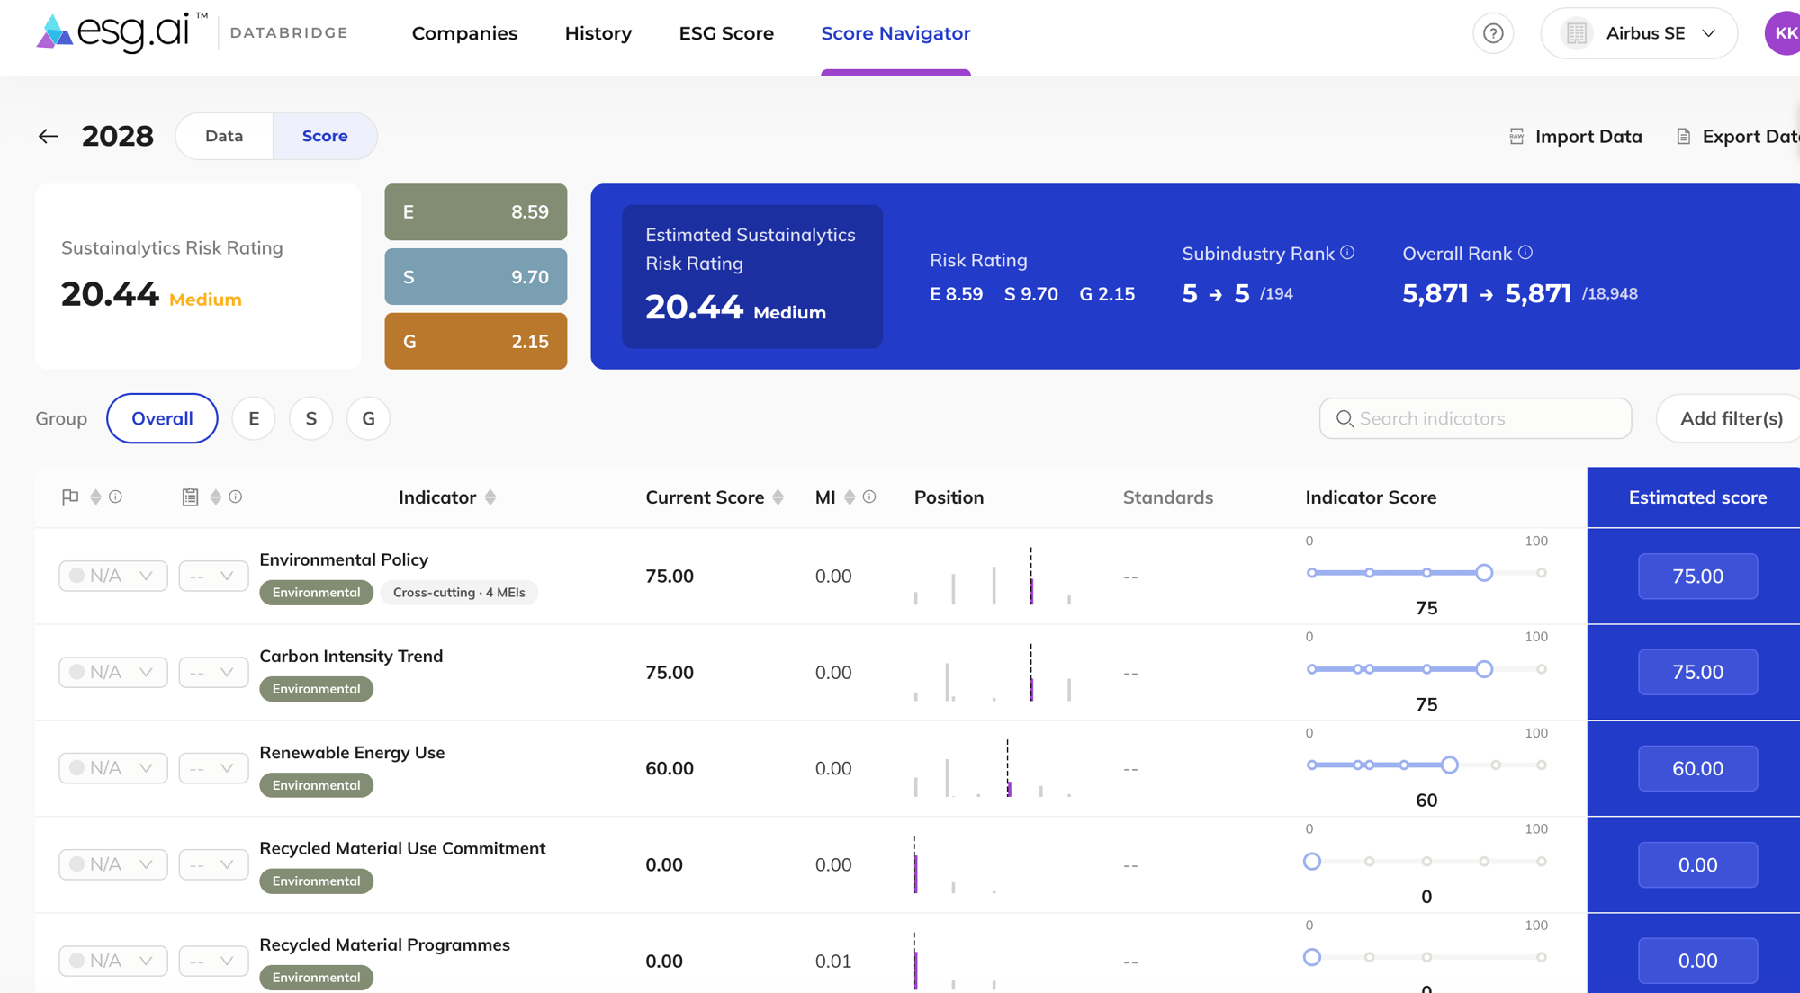Click the Export Data document icon
Screen dimensions: 1800x993
click(1683, 136)
